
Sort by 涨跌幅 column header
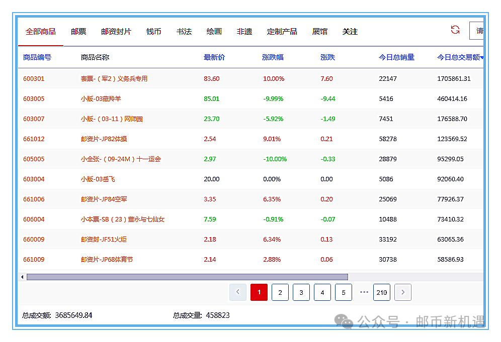[273, 57]
